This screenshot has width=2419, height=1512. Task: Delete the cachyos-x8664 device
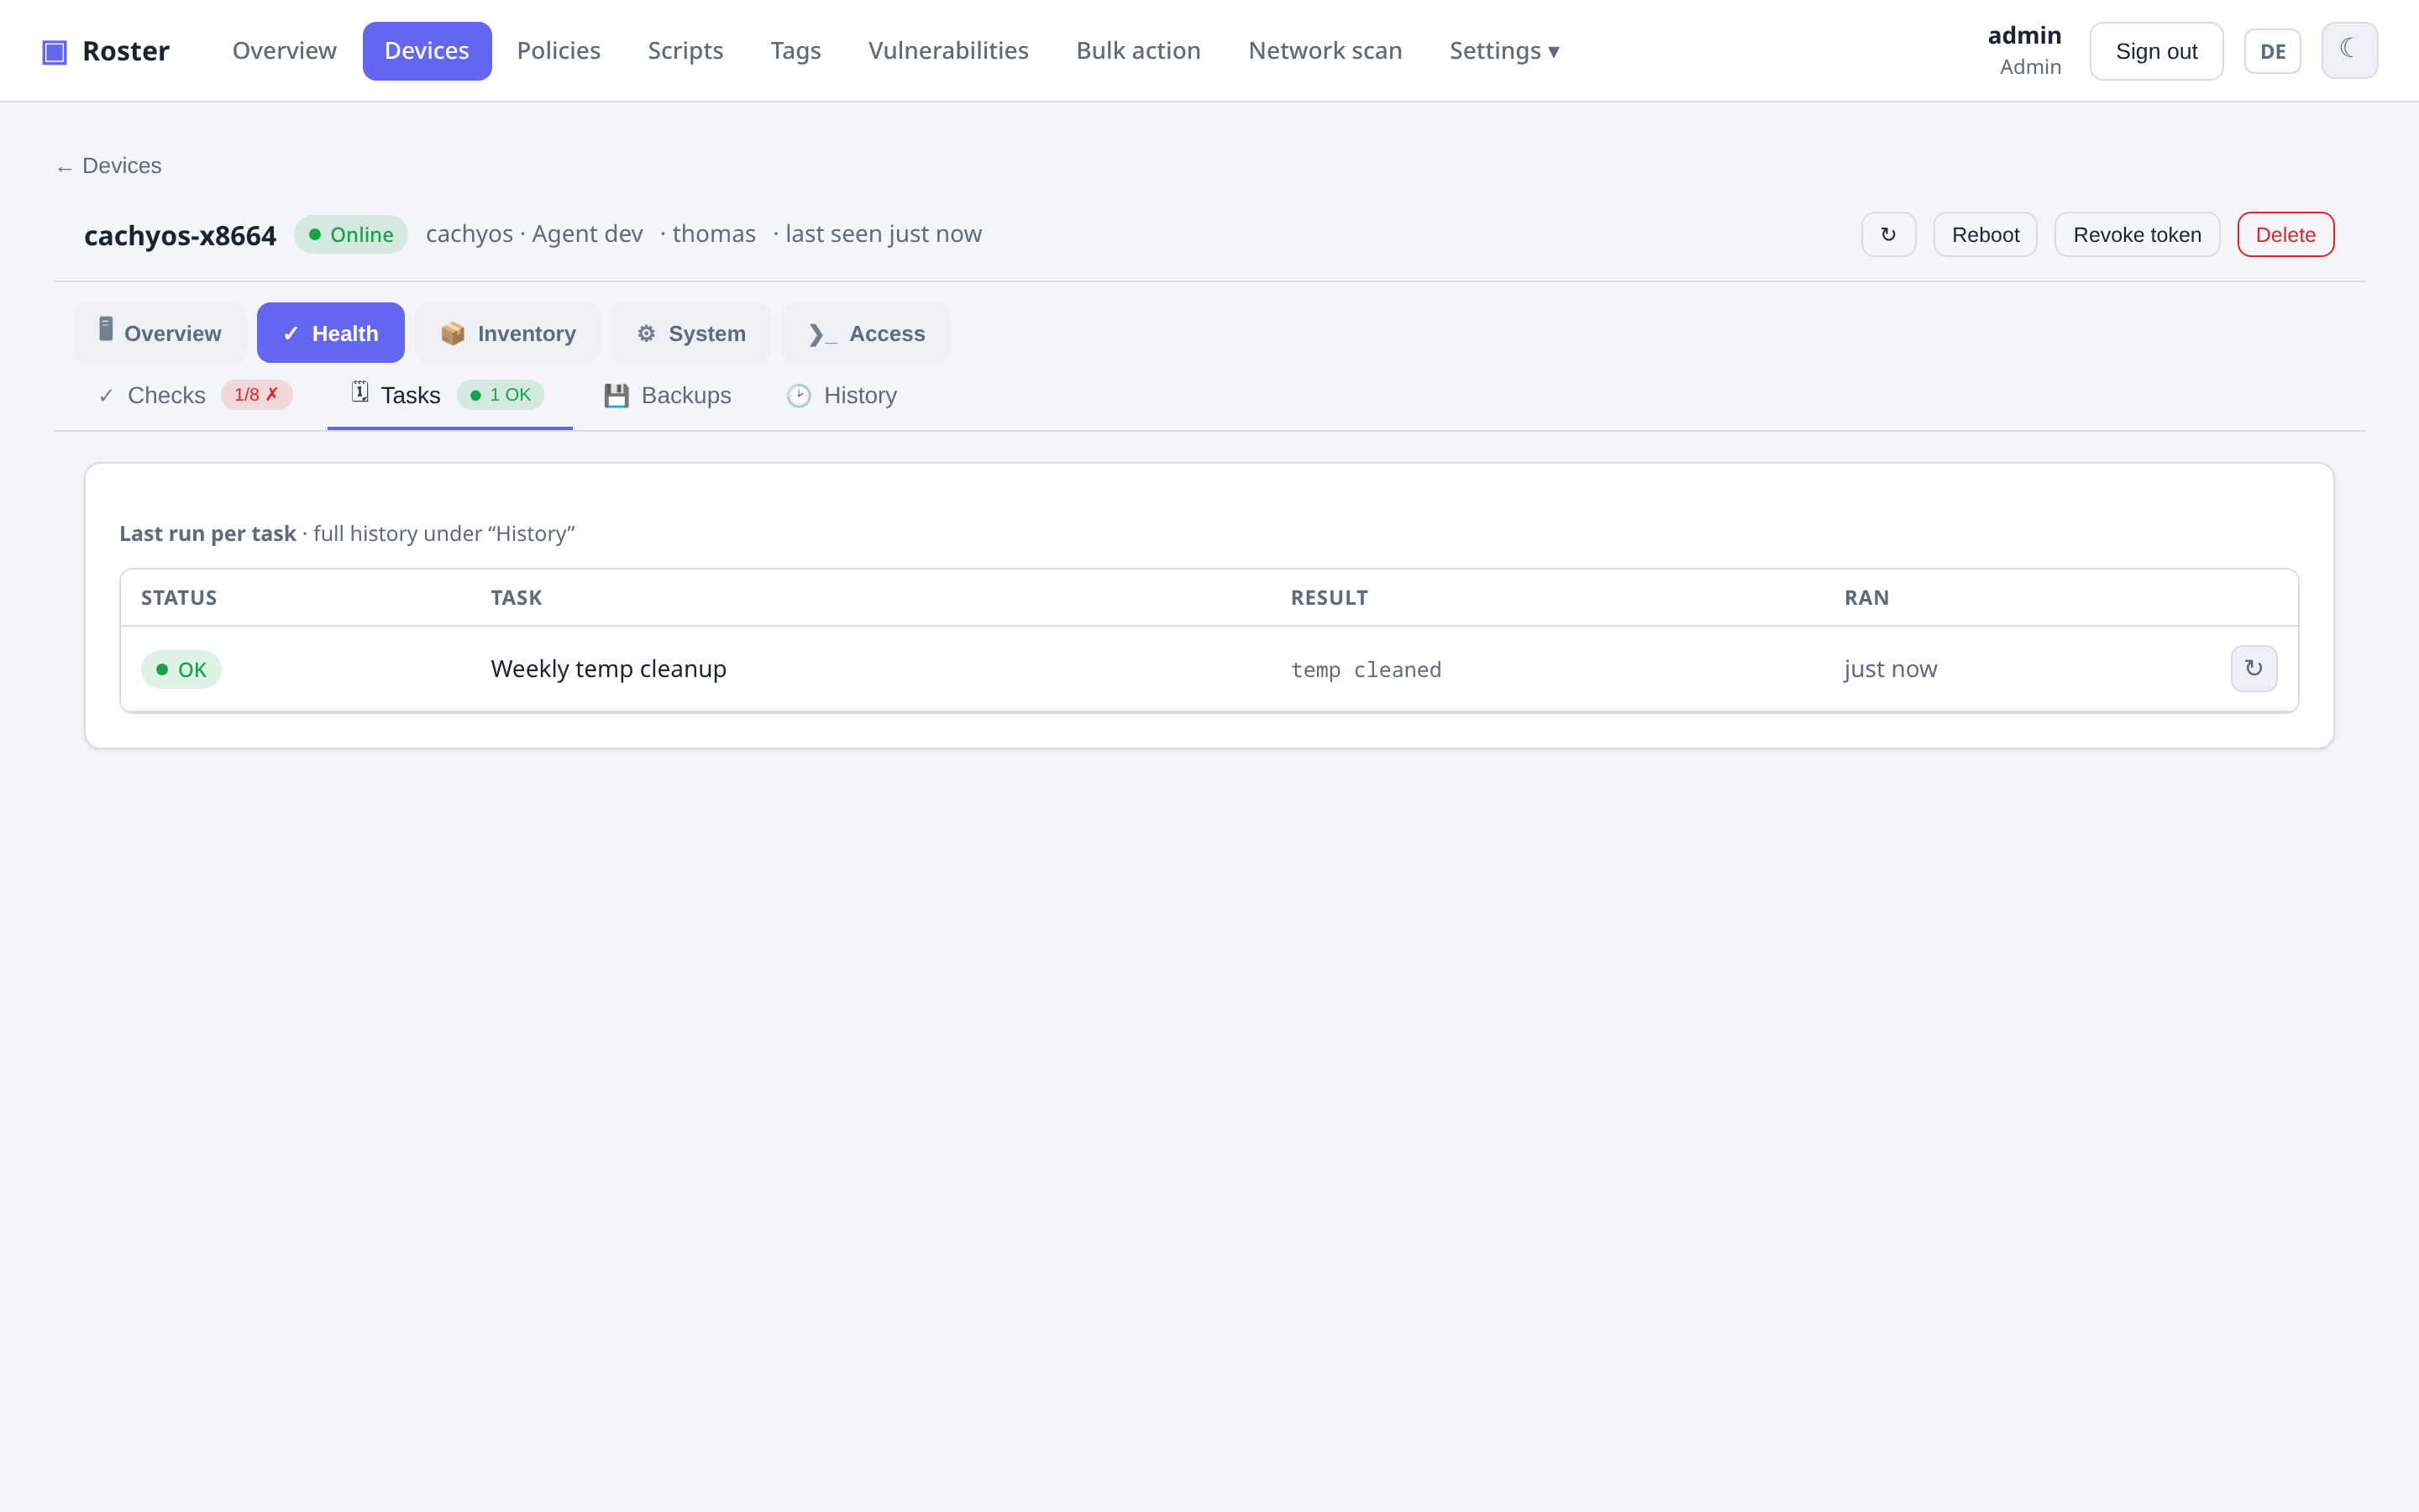click(x=2285, y=234)
